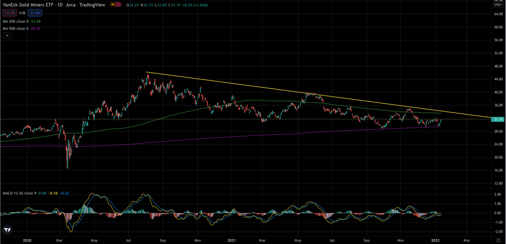Click the 2020 label on time axis
The height and width of the screenshot is (244, 506).
(27, 240)
